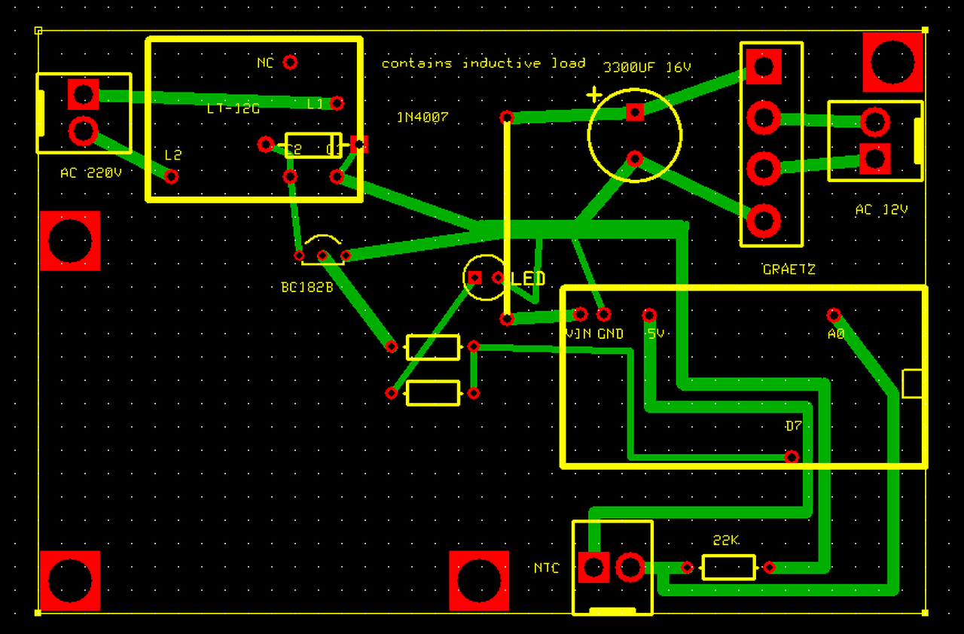The width and height of the screenshot is (964, 634).
Task: Click the NC label text
Action: click(265, 63)
